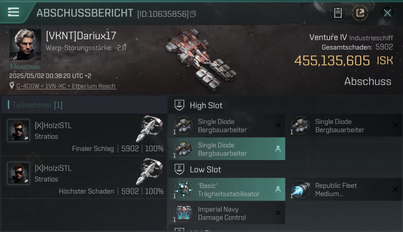Select the Teilnehmer [1] tab

[37, 105]
